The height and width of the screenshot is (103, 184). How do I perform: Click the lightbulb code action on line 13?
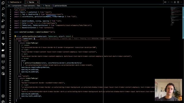pyautogui.click(x=15, y=36)
